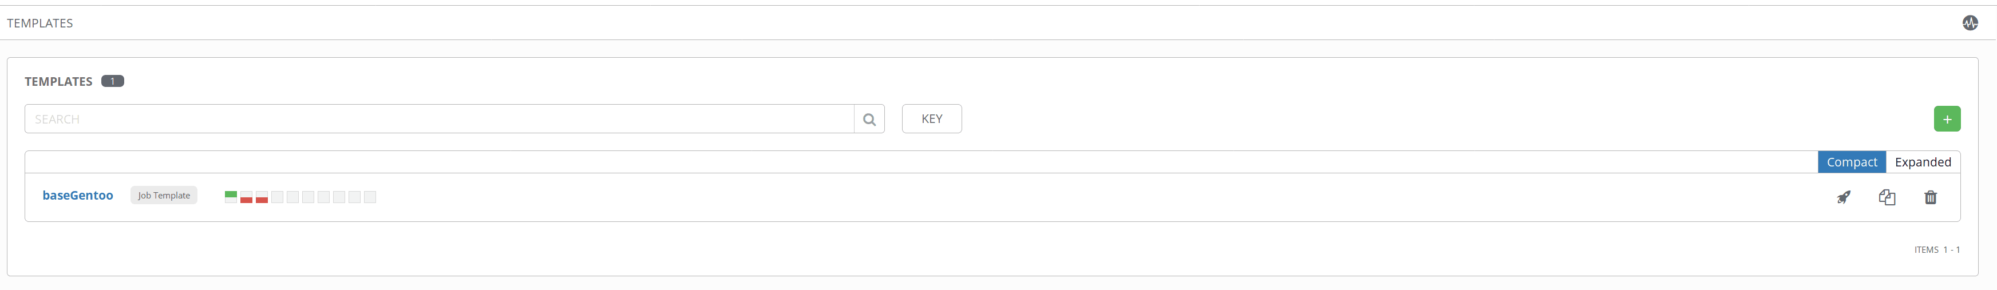Delete baseGentoo using the trash icon
The image size is (1997, 290).
(x=1931, y=197)
